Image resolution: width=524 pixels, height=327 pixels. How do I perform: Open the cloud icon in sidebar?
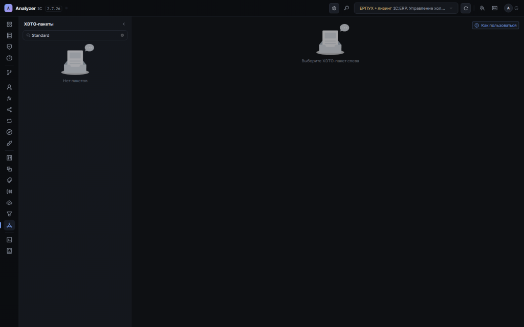click(x=9, y=203)
